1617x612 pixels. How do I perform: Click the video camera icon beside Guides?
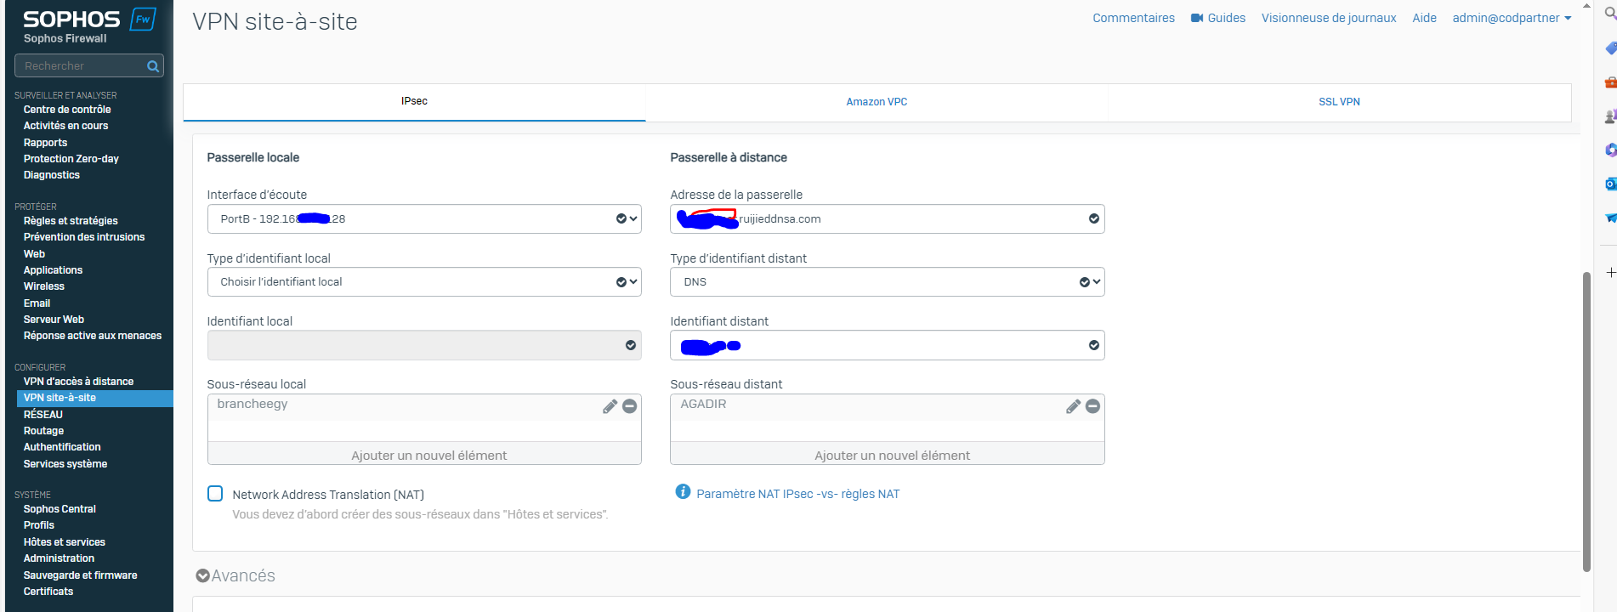tap(1197, 18)
